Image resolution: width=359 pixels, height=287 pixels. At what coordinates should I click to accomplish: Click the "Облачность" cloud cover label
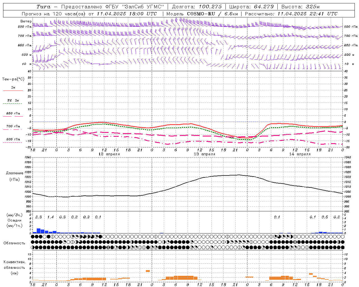14,243
